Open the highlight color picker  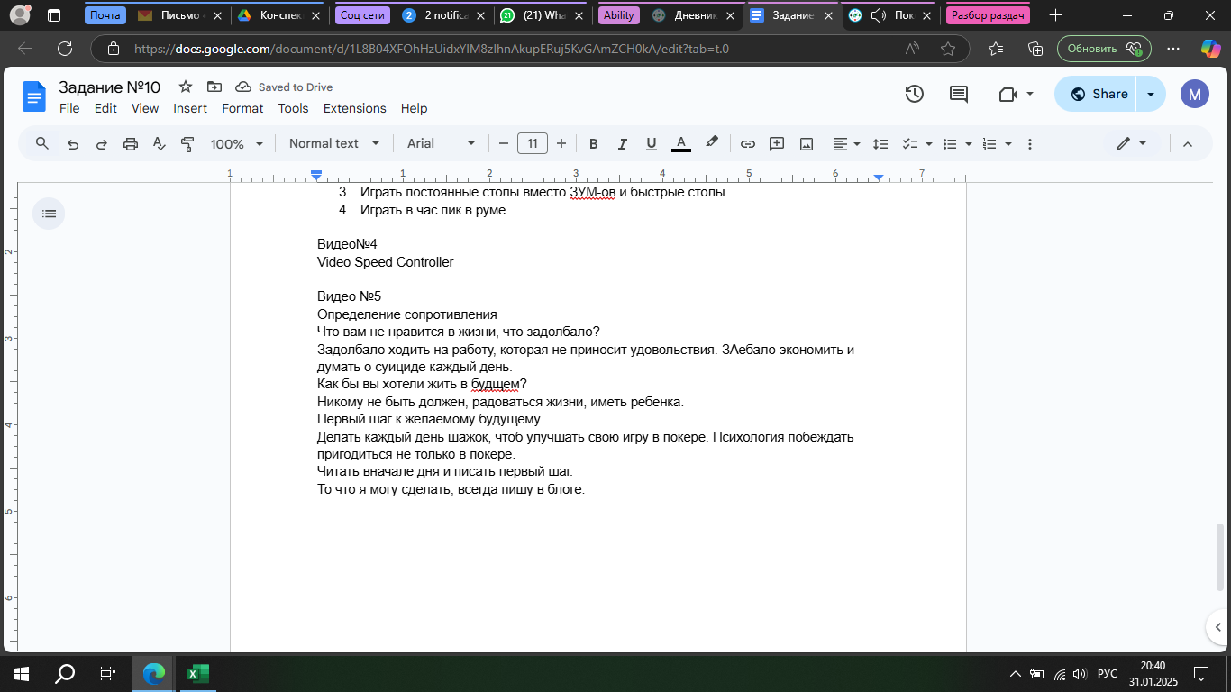pos(712,143)
